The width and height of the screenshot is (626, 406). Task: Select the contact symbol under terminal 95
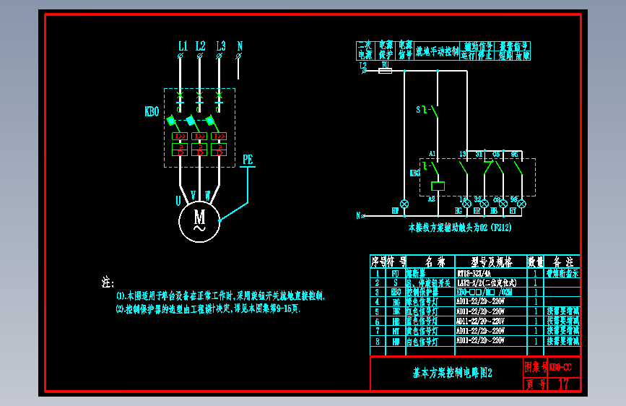(518, 168)
